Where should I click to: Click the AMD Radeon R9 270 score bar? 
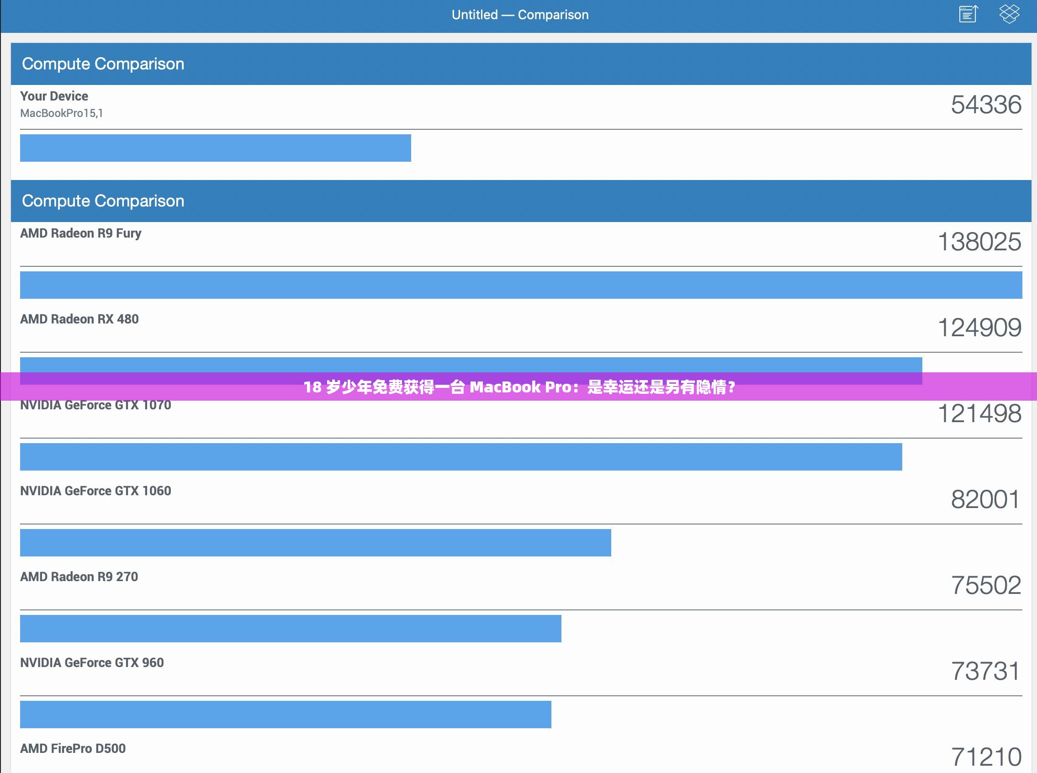point(291,629)
